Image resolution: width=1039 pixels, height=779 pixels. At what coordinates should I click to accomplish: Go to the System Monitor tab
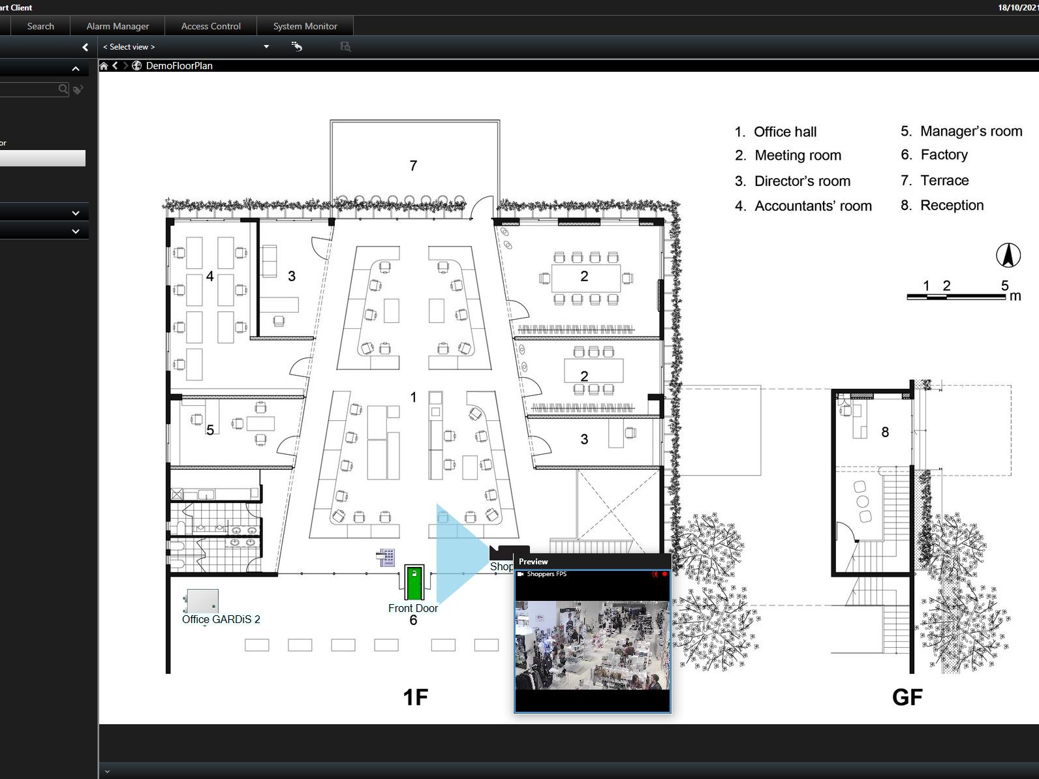click(x=305, y=26)
